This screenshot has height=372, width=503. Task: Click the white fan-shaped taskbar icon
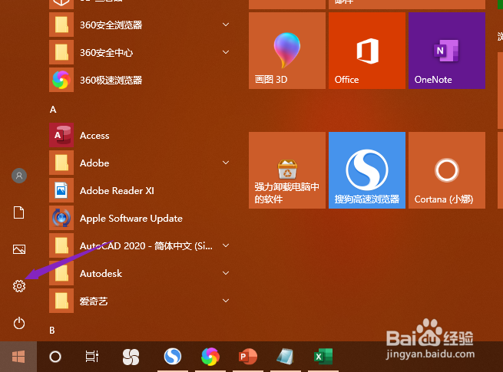(131, 357)
